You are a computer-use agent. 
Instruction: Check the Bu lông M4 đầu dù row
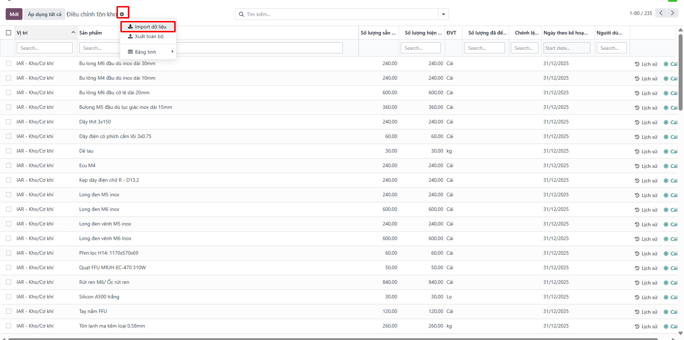[9, 78]
